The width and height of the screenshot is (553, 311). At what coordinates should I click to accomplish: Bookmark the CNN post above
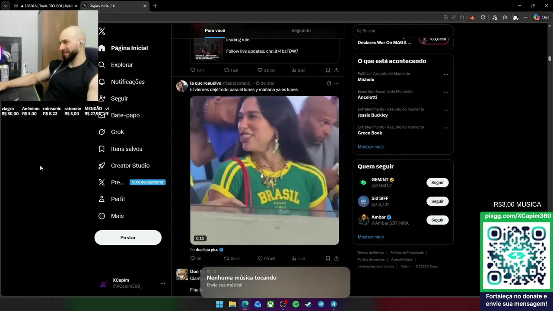[x=328, y=70]
